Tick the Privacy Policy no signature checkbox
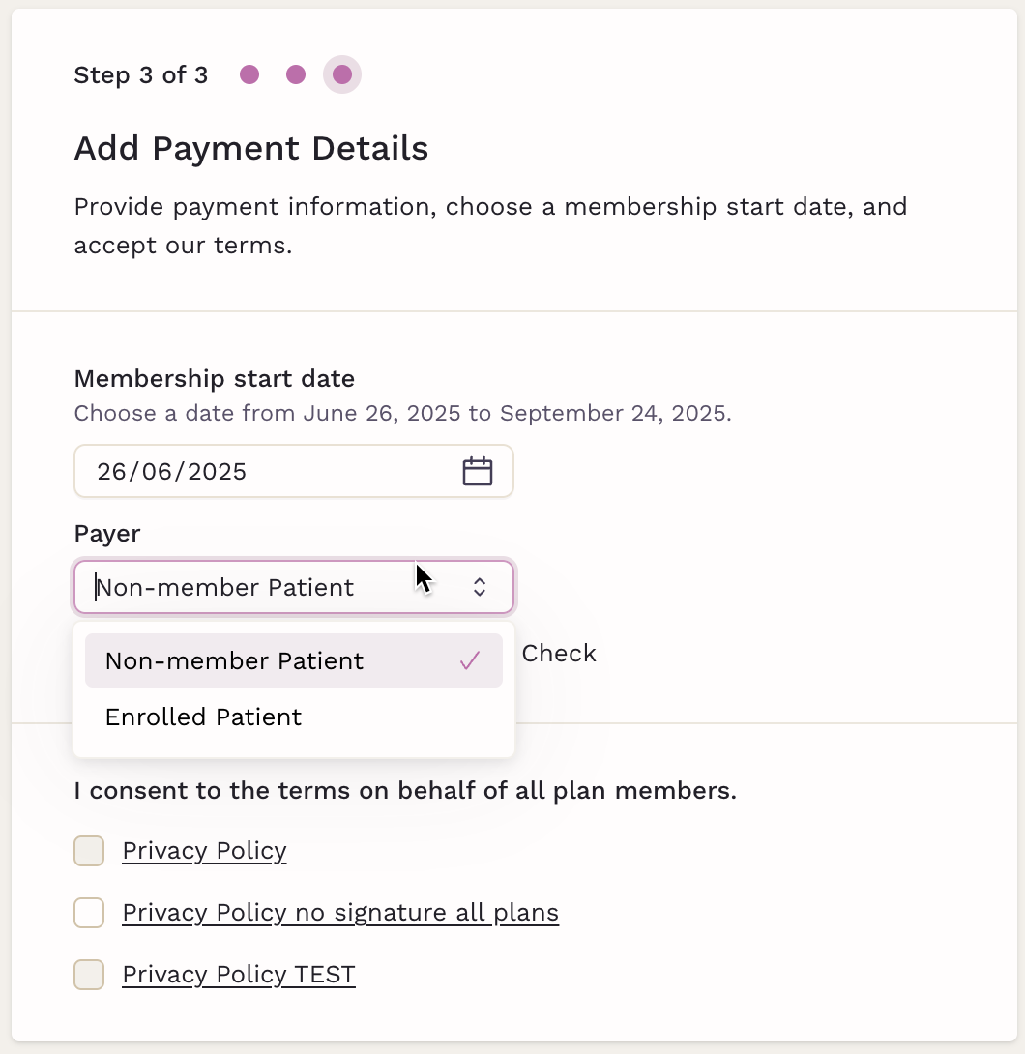This screenshot has width=1025, height=1054. coord(89,913)
